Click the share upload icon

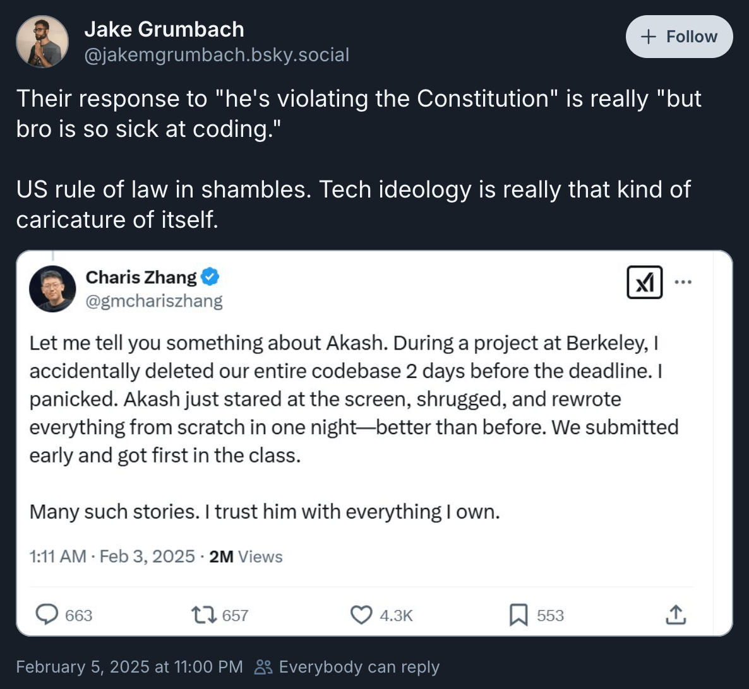tap(675, 615)
